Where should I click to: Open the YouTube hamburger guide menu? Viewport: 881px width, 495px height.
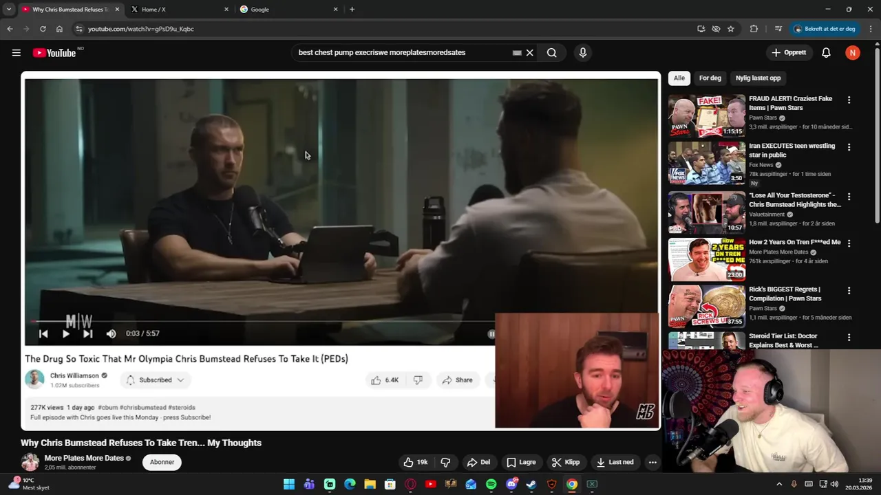[17, 53]
